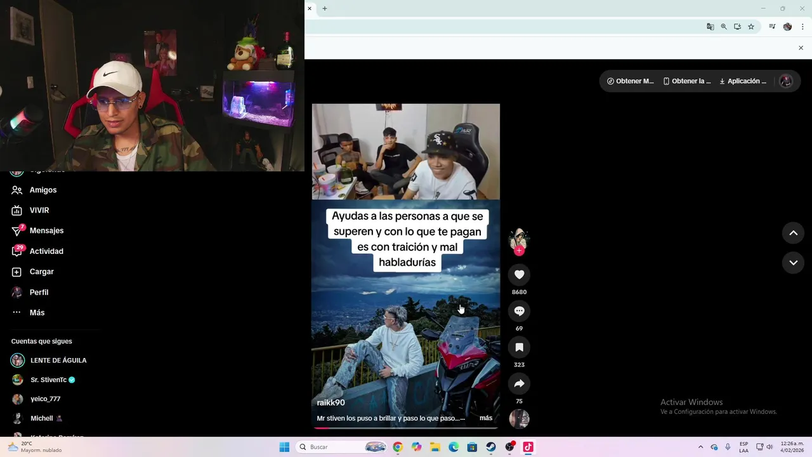Open Steam from the taskbar
The height and width of the screenshot is (457, 812).
[491, 447]
